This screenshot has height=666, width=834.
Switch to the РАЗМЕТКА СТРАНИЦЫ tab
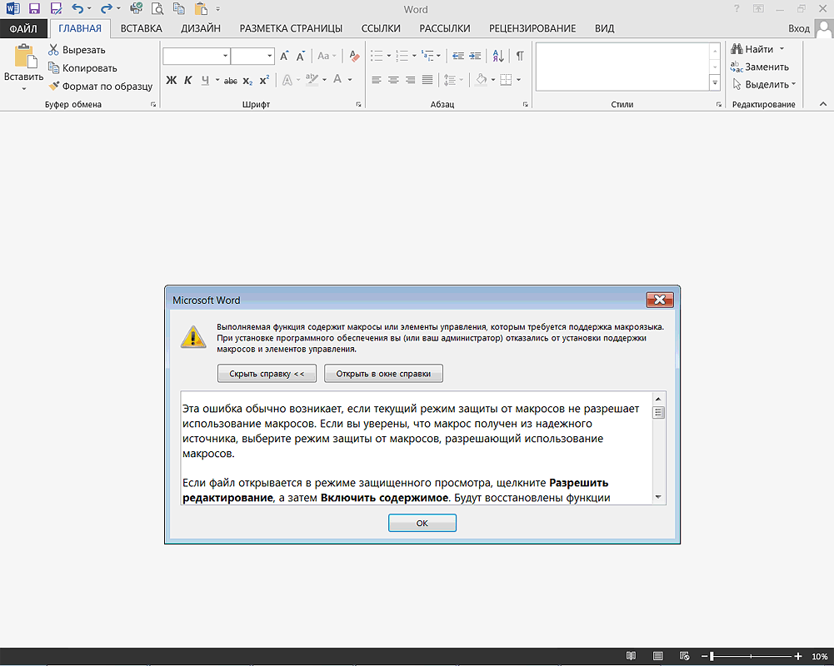coord(291,28)
